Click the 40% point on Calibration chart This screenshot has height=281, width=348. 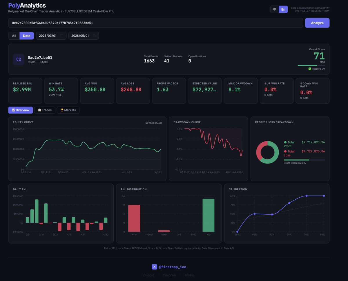255,214
